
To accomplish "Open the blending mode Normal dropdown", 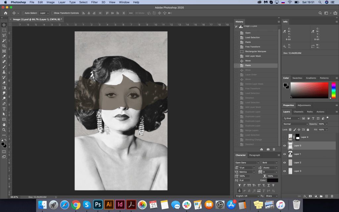I will coord(295,124).
